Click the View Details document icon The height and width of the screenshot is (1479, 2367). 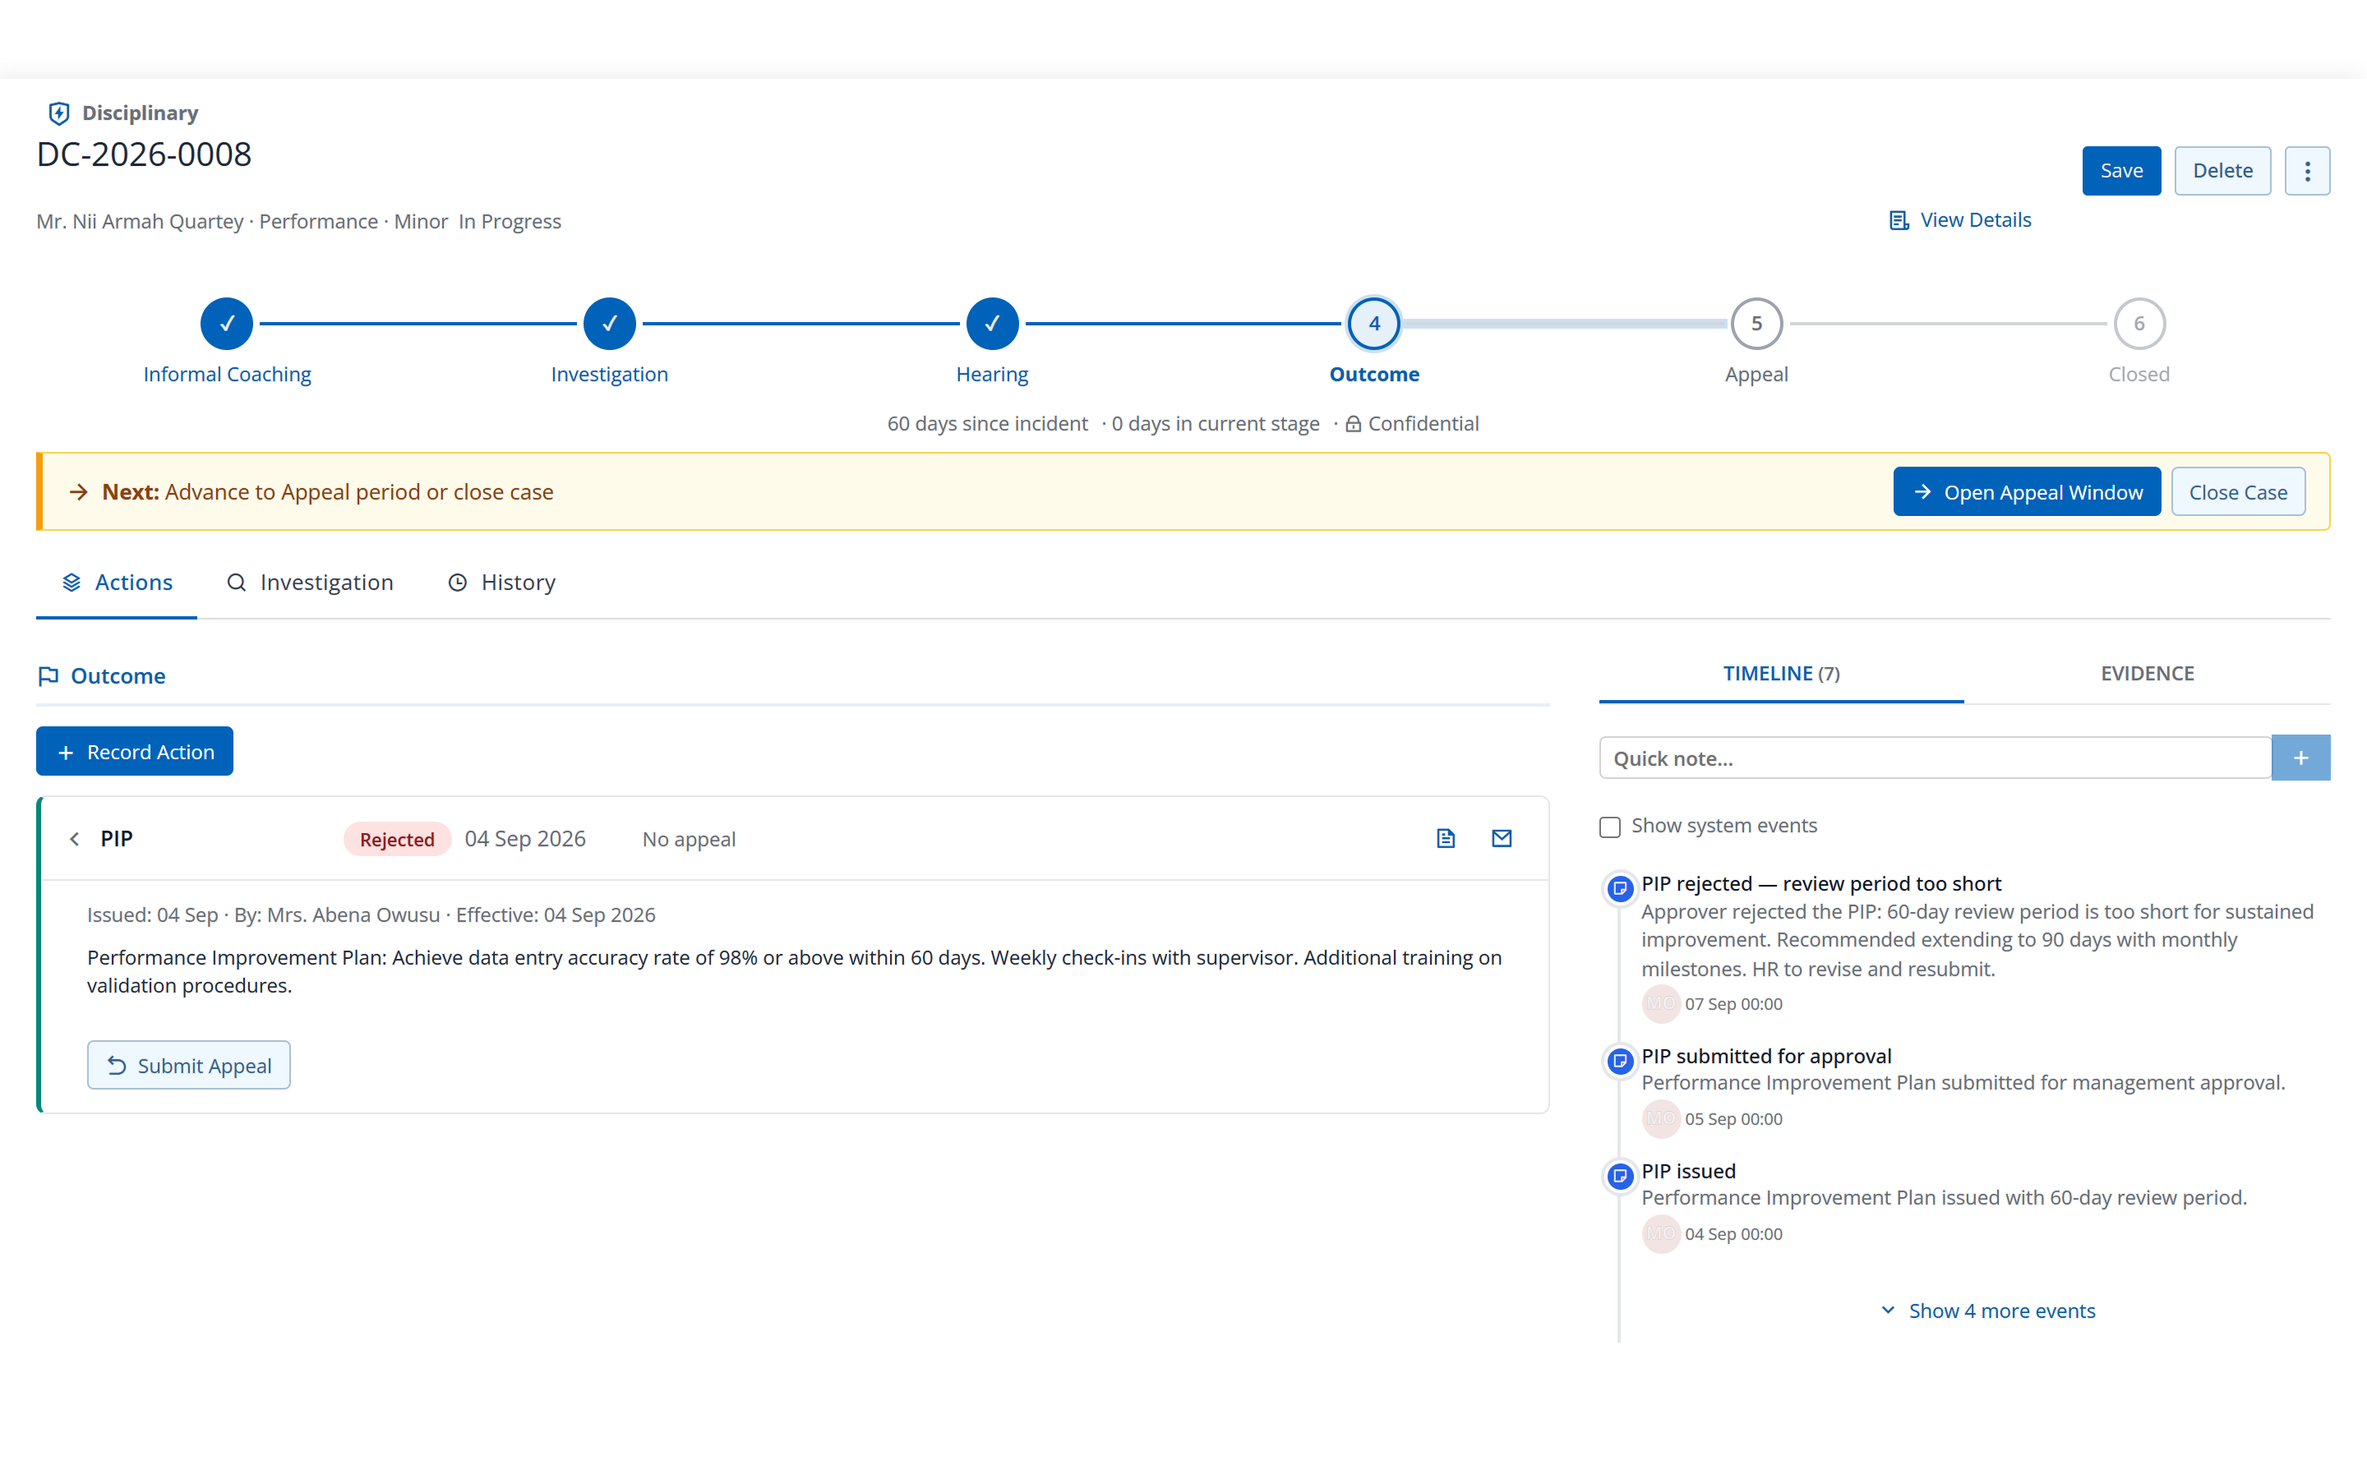[x=1899, y=220]
